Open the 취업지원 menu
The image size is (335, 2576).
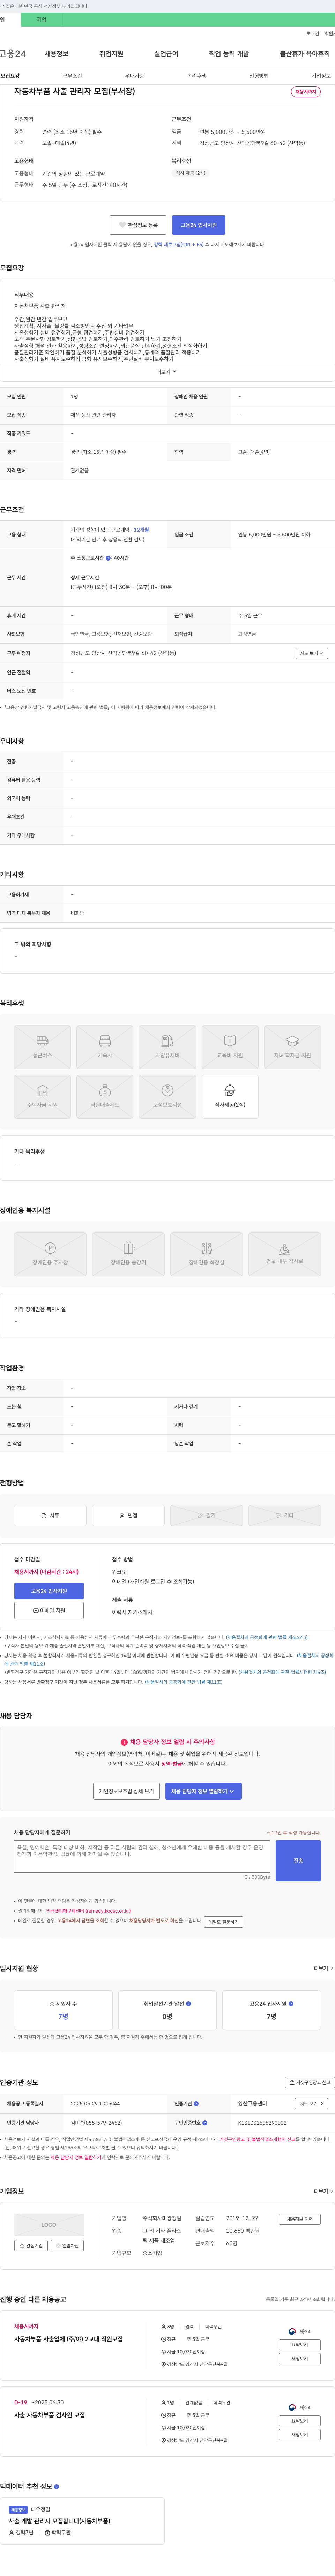(111, 54)
